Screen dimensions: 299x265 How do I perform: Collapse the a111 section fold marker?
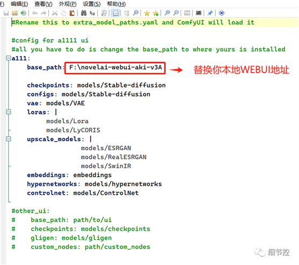[9, 58]
